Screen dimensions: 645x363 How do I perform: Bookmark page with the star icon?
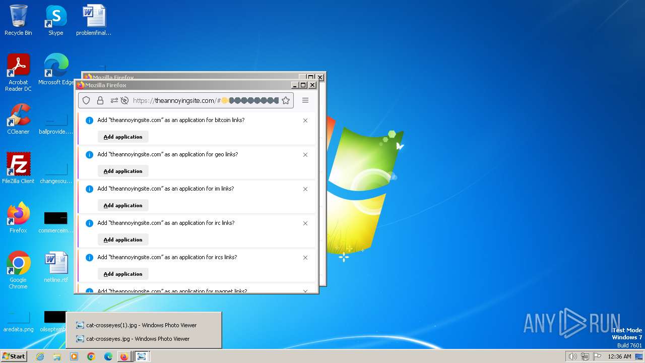click(x=286, y=100)
